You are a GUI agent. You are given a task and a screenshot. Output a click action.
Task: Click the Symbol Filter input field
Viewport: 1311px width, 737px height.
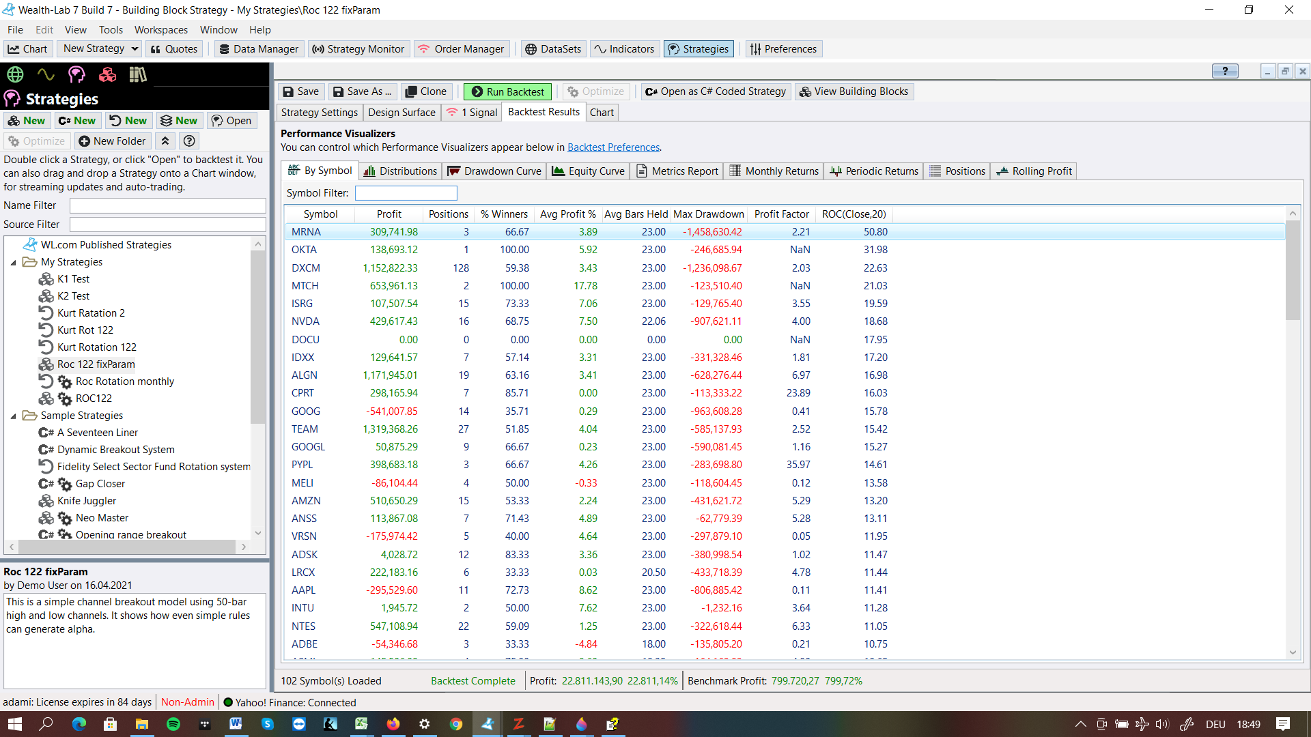click(x=406, y=193)
